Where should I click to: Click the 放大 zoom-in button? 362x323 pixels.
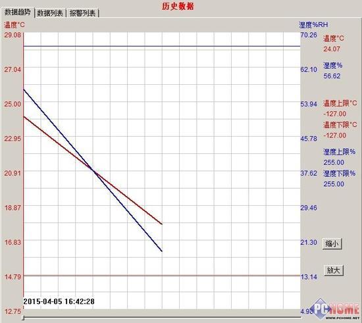[334, 270]
